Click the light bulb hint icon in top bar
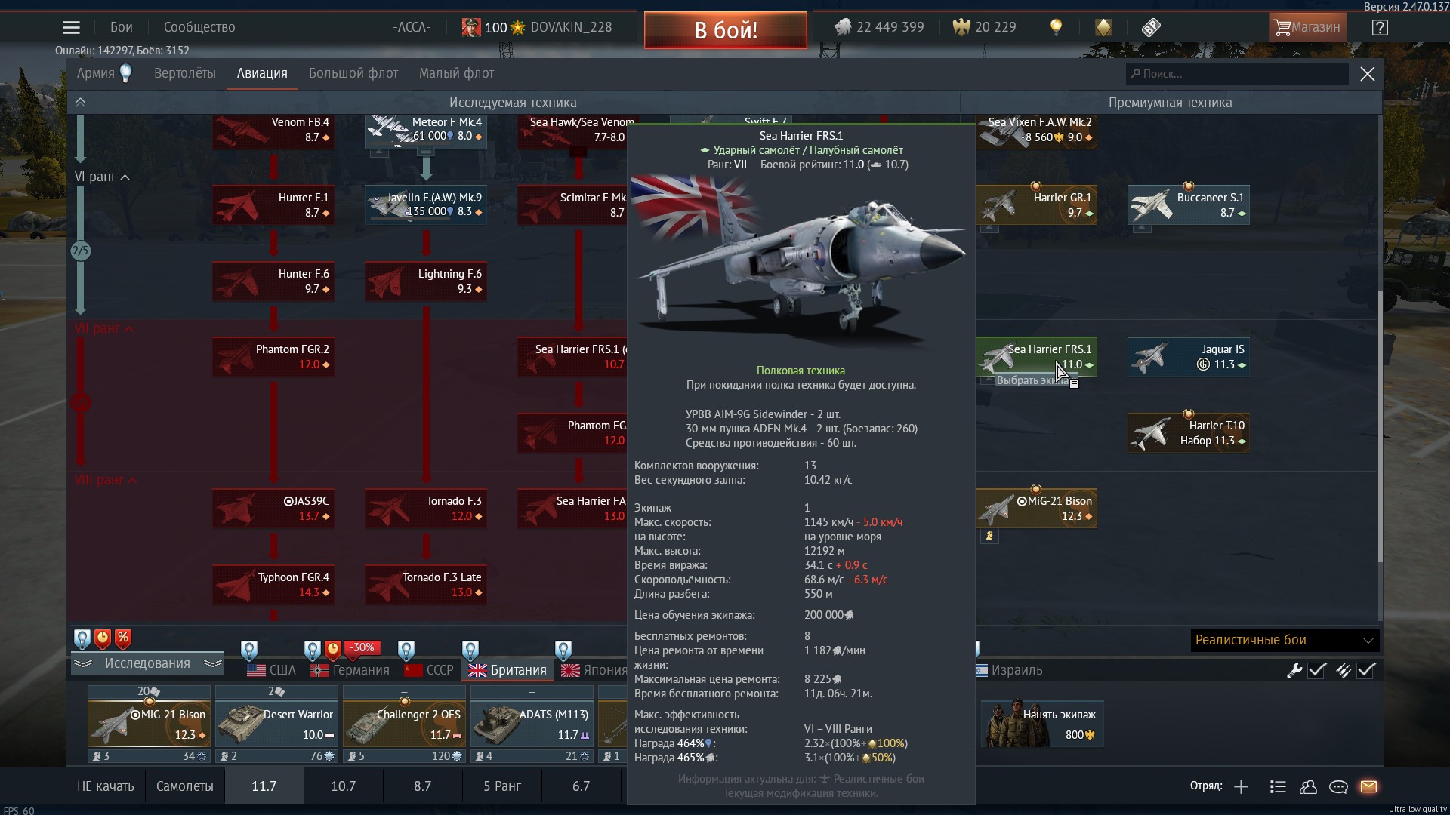 pos(1056,27)
